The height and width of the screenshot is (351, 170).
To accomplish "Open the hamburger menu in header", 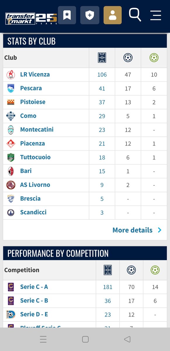I will pos(156,15).
